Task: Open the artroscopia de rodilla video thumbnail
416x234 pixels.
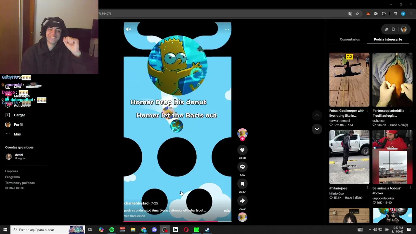Action: [x=392, y=80]
